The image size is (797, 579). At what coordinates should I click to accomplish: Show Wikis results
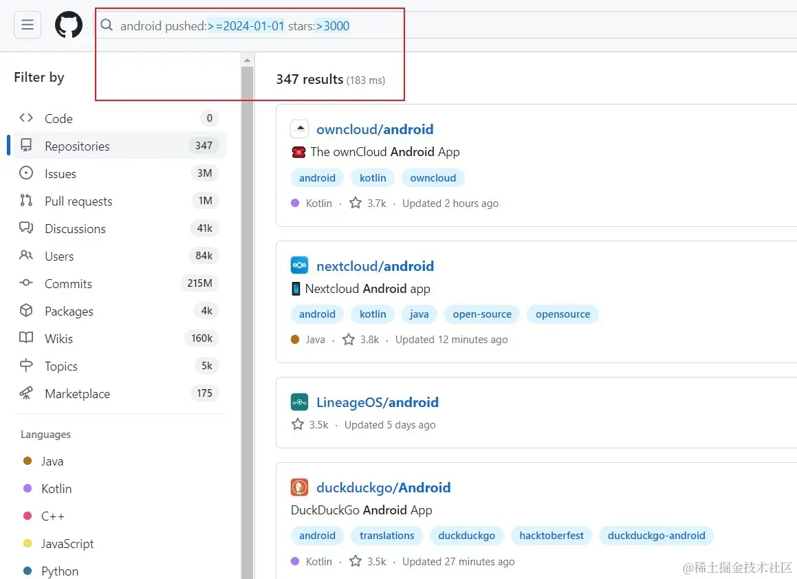(x=119, y=338)
